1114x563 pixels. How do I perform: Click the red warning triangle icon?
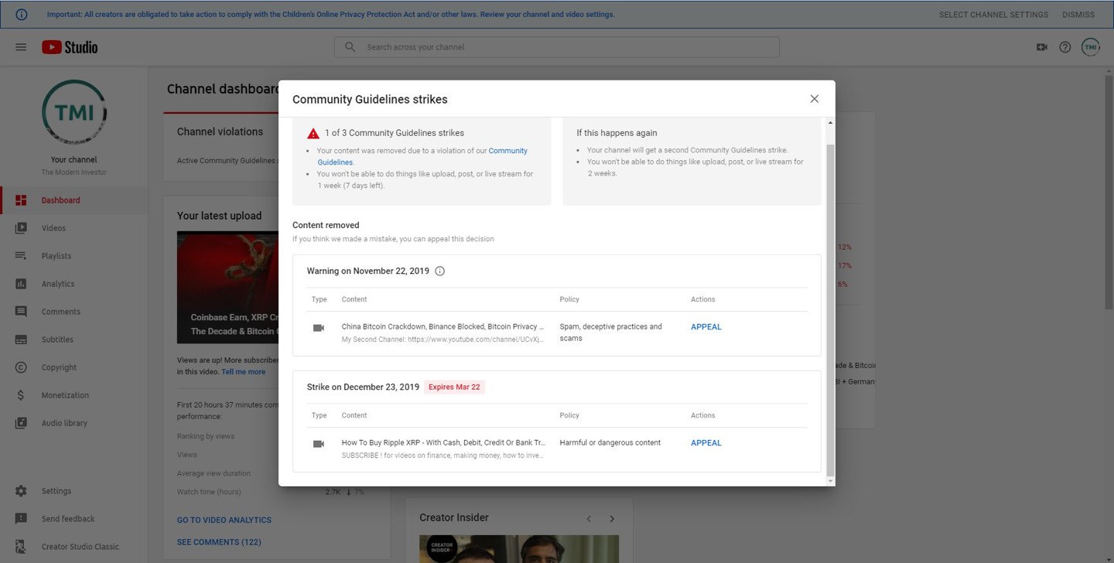[x=313, y=133]
